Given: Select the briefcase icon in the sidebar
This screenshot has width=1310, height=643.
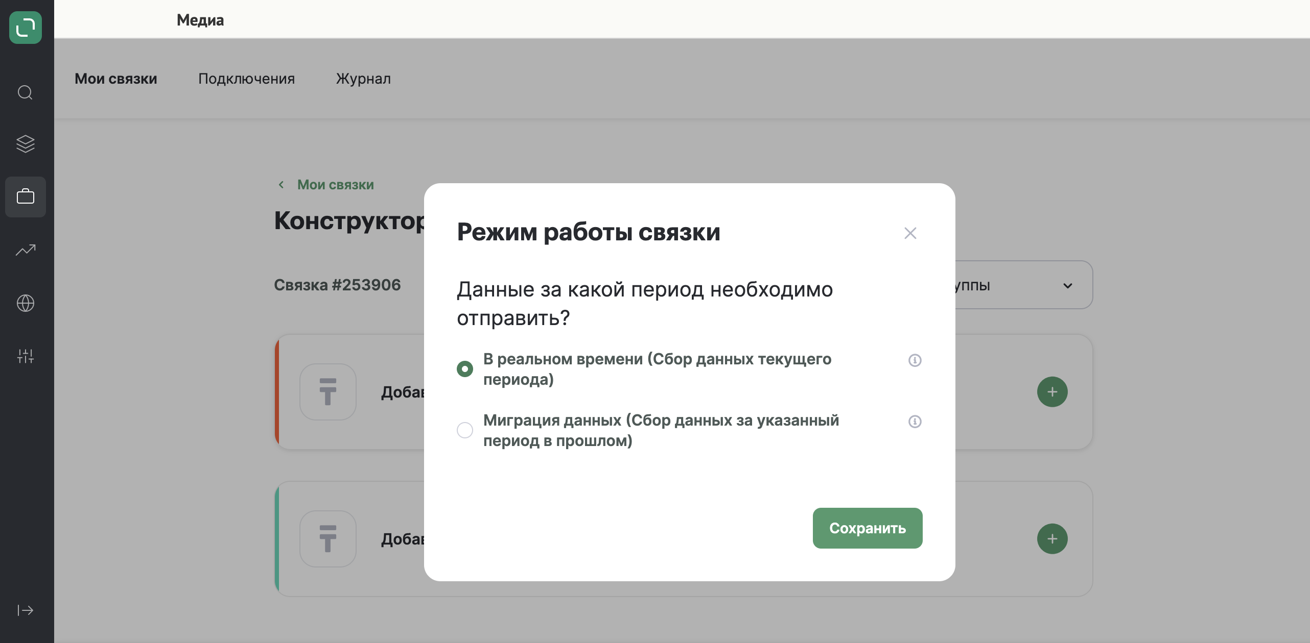Looking at the screenshot, I should [x=26, y=197].
